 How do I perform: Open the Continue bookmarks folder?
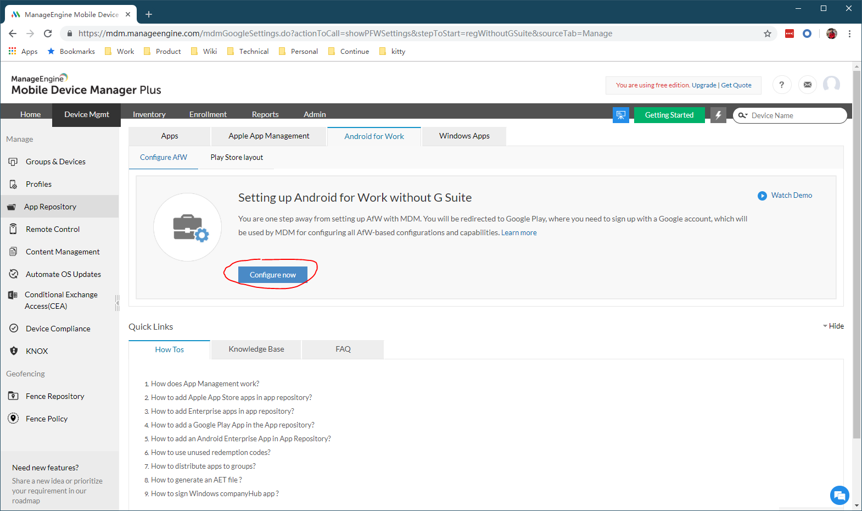349,51
